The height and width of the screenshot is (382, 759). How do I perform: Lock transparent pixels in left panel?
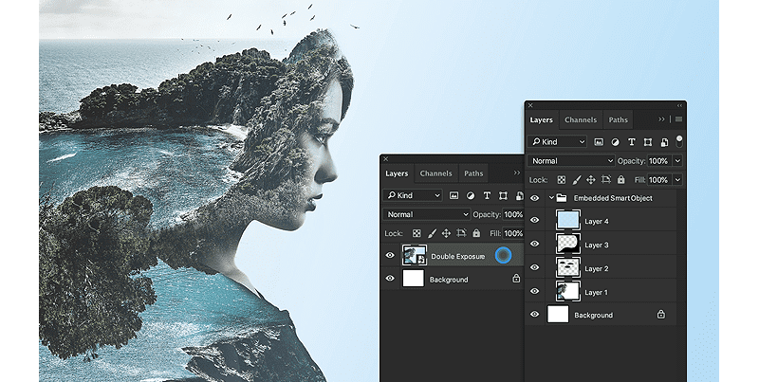point(417,233)
